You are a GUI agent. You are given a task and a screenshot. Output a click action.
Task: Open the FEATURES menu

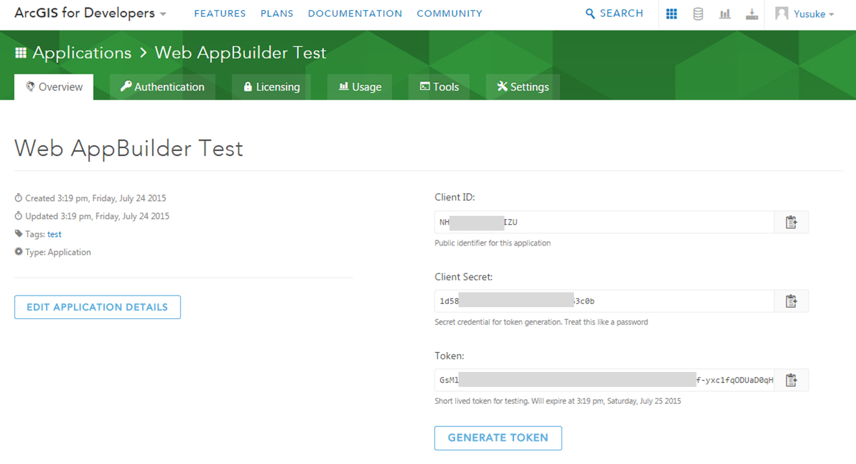pos(220,14)
